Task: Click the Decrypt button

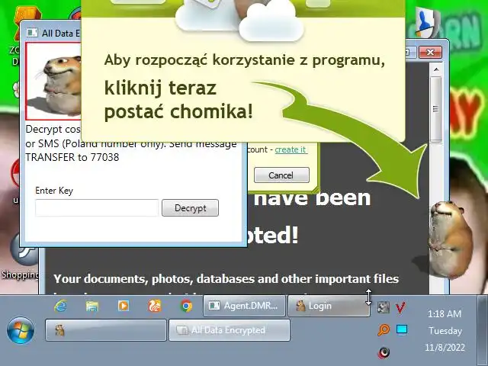Action: [x=190, y=208]
